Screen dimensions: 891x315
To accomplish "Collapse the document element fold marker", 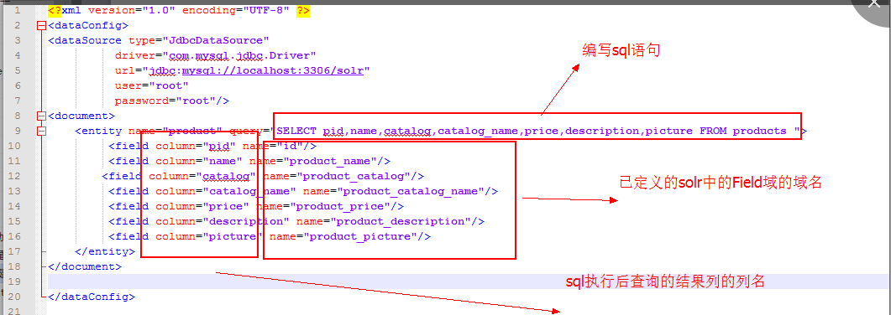I will [x=41, y=116].
